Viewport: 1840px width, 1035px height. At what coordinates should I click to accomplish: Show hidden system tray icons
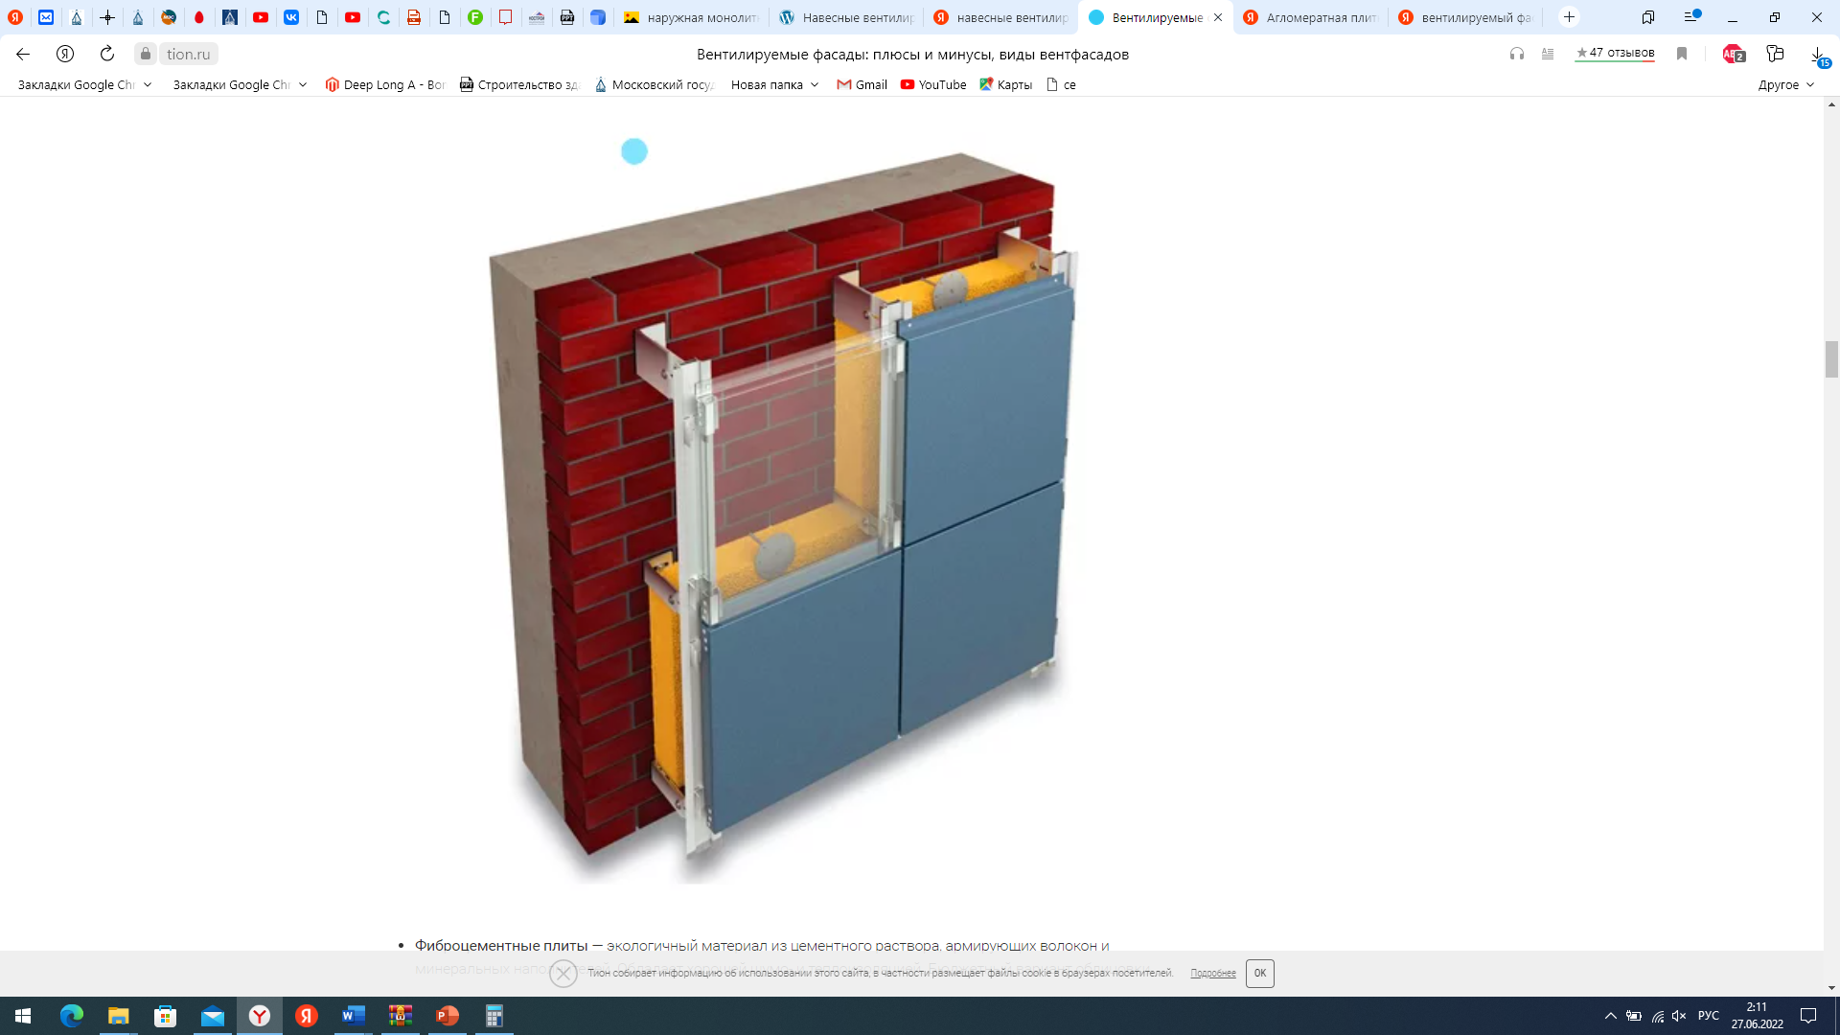tap(1610, 1016)
